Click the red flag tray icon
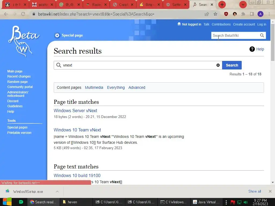275x206 pixels. coord(233,202)
